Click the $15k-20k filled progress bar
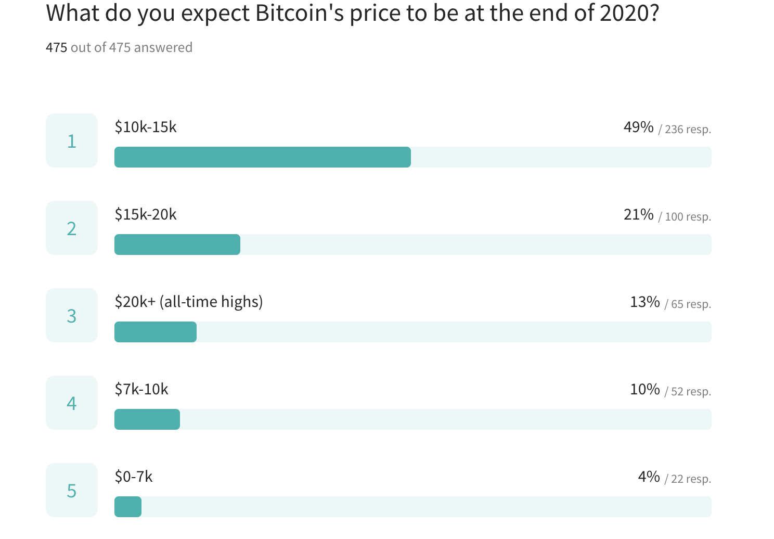774x539 pixels. coord(177,245)
